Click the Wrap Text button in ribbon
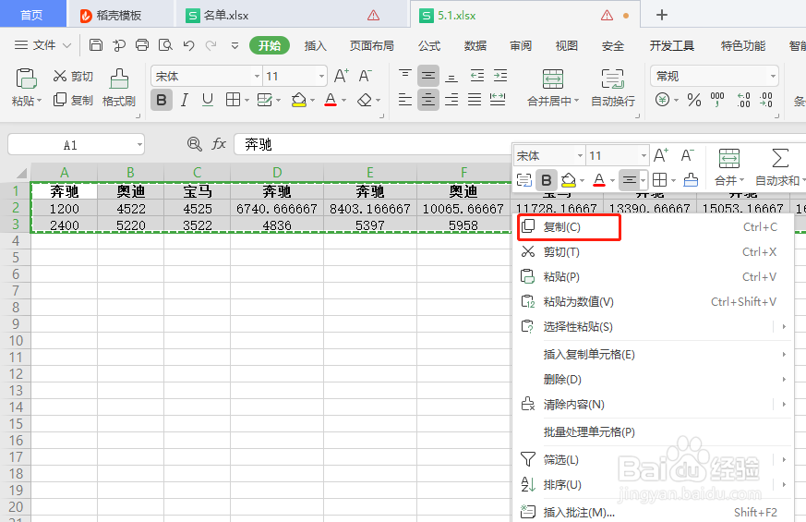The height and width of the screenshot is (522, 806). [613, 88]
